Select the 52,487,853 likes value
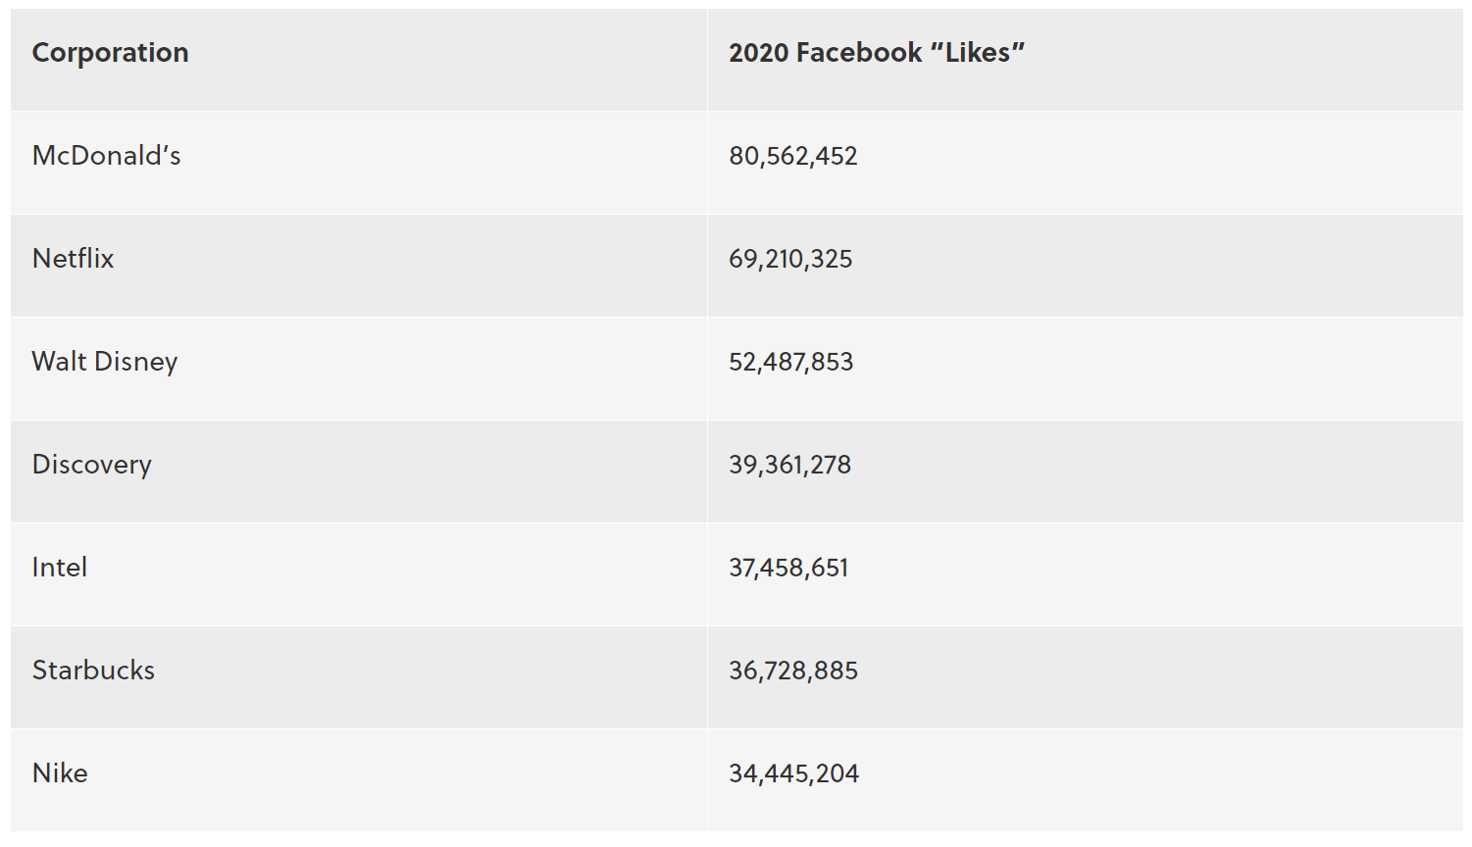The height and width of the screenshot is (847, 1472). (x=790, y=363)
